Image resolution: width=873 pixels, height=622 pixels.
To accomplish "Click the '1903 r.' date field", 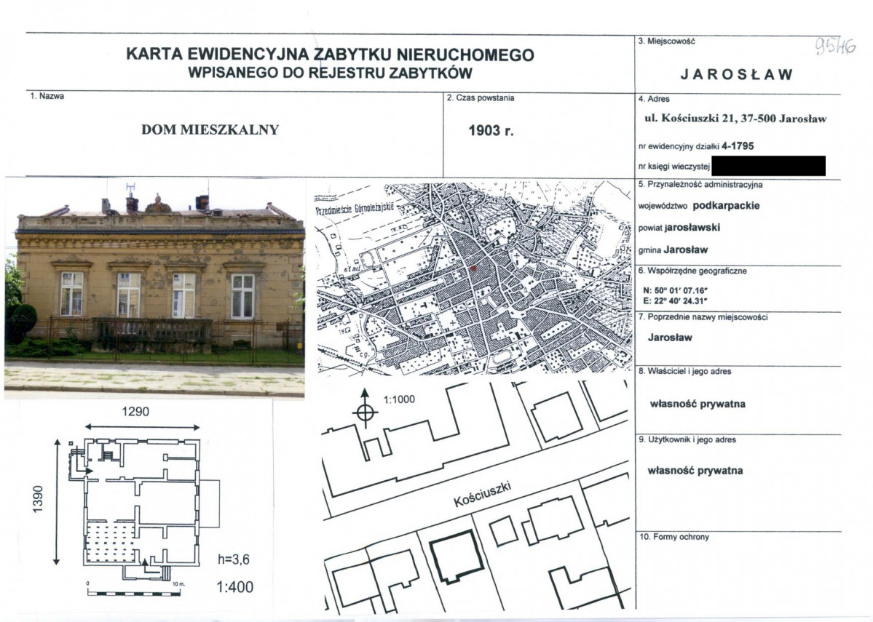I will (x=493, y=131).
